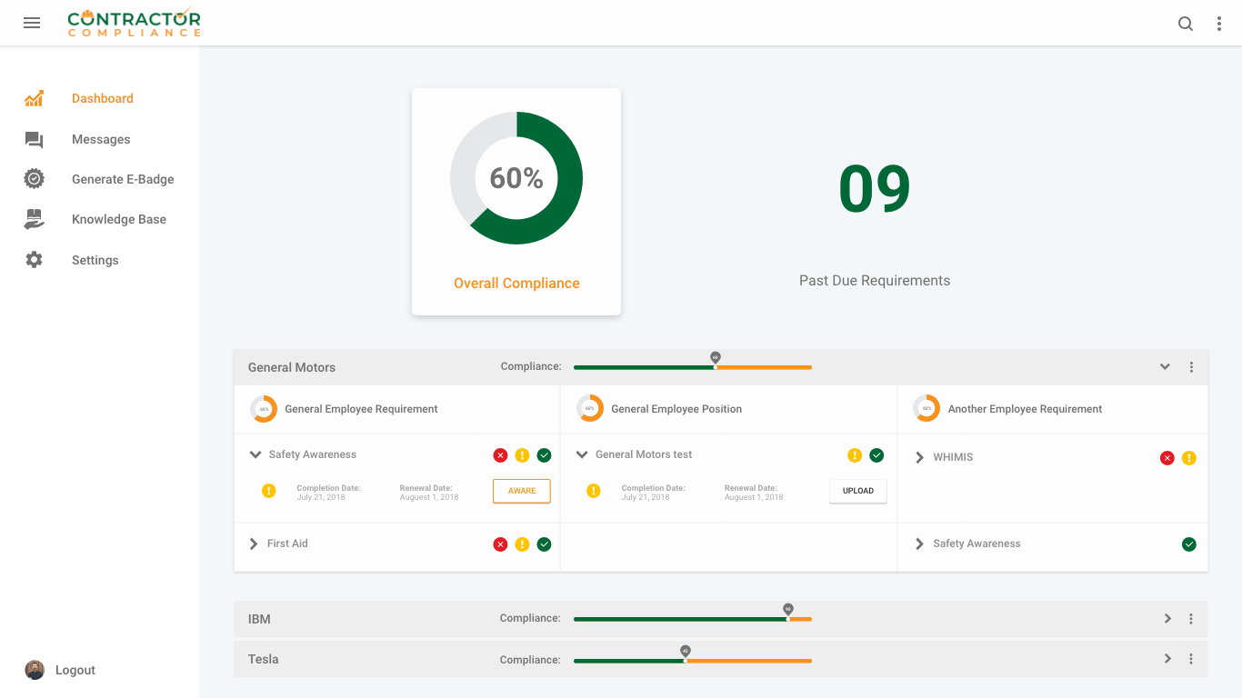
Task: Open Messages in sidebar
Action: click(101, 139)
